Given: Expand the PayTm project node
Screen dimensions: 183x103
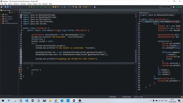Looking at the screenshot, I should point(1,21).
